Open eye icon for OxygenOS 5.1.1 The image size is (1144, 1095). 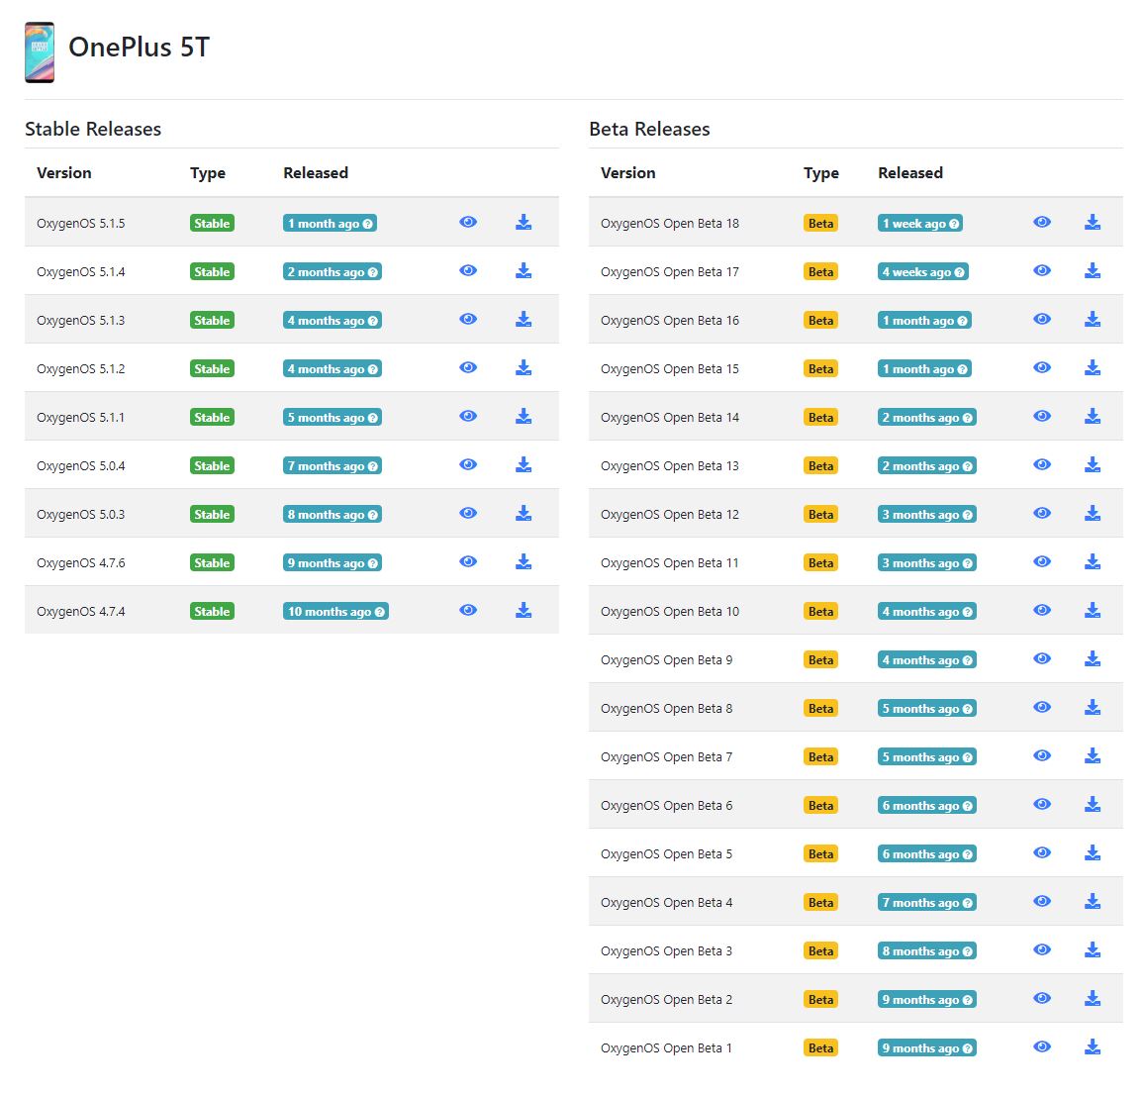pos(468,416)
